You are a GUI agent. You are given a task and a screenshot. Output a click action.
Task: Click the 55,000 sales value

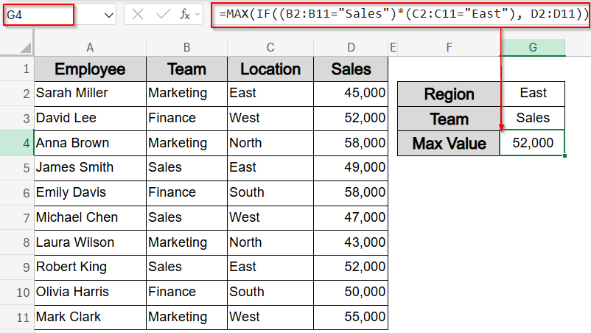351,317
